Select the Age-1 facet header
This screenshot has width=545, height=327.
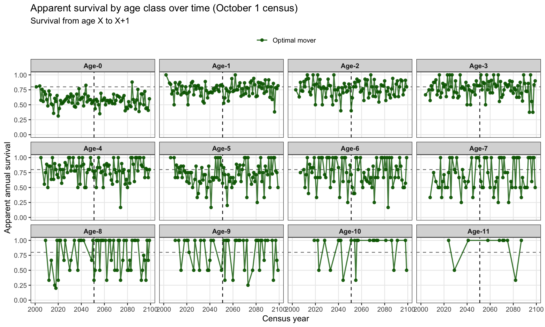(x=221, y=66)
